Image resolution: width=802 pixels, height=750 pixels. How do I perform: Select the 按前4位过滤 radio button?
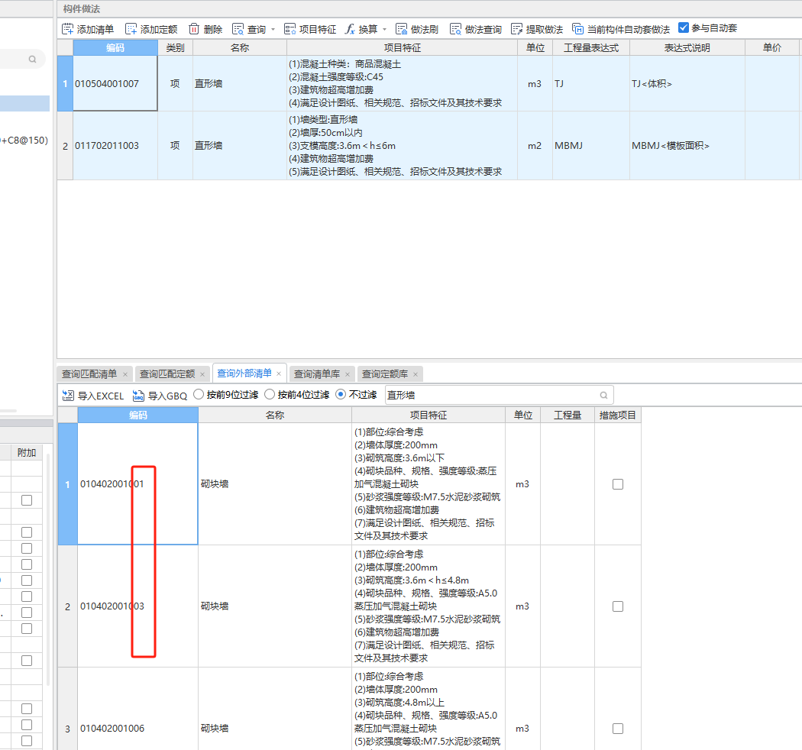(x=270, y=394)
